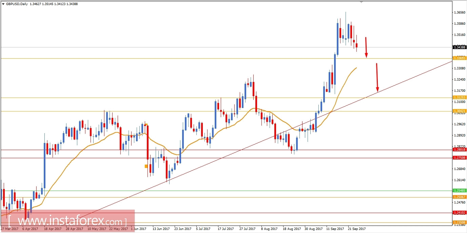Viewport: 467px width, 233px height.
Task: Click the 1.35160 price scale value
Action: coord(460,35)
